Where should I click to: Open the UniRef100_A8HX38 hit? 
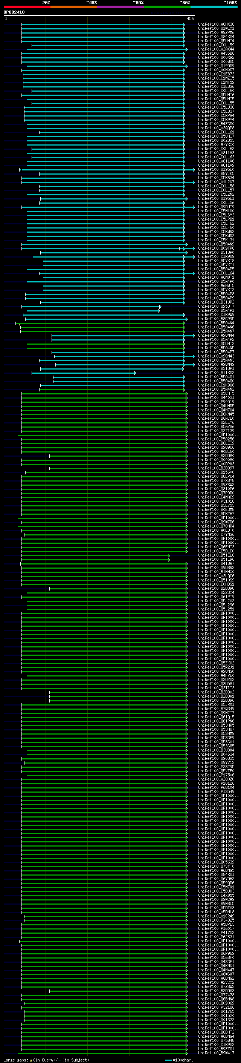point(216,25)
